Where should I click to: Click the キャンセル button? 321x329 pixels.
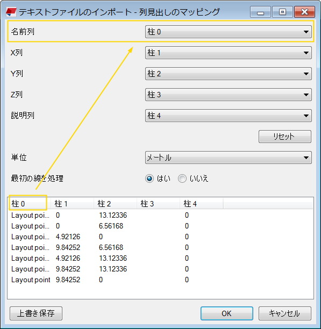click(284, 313)
